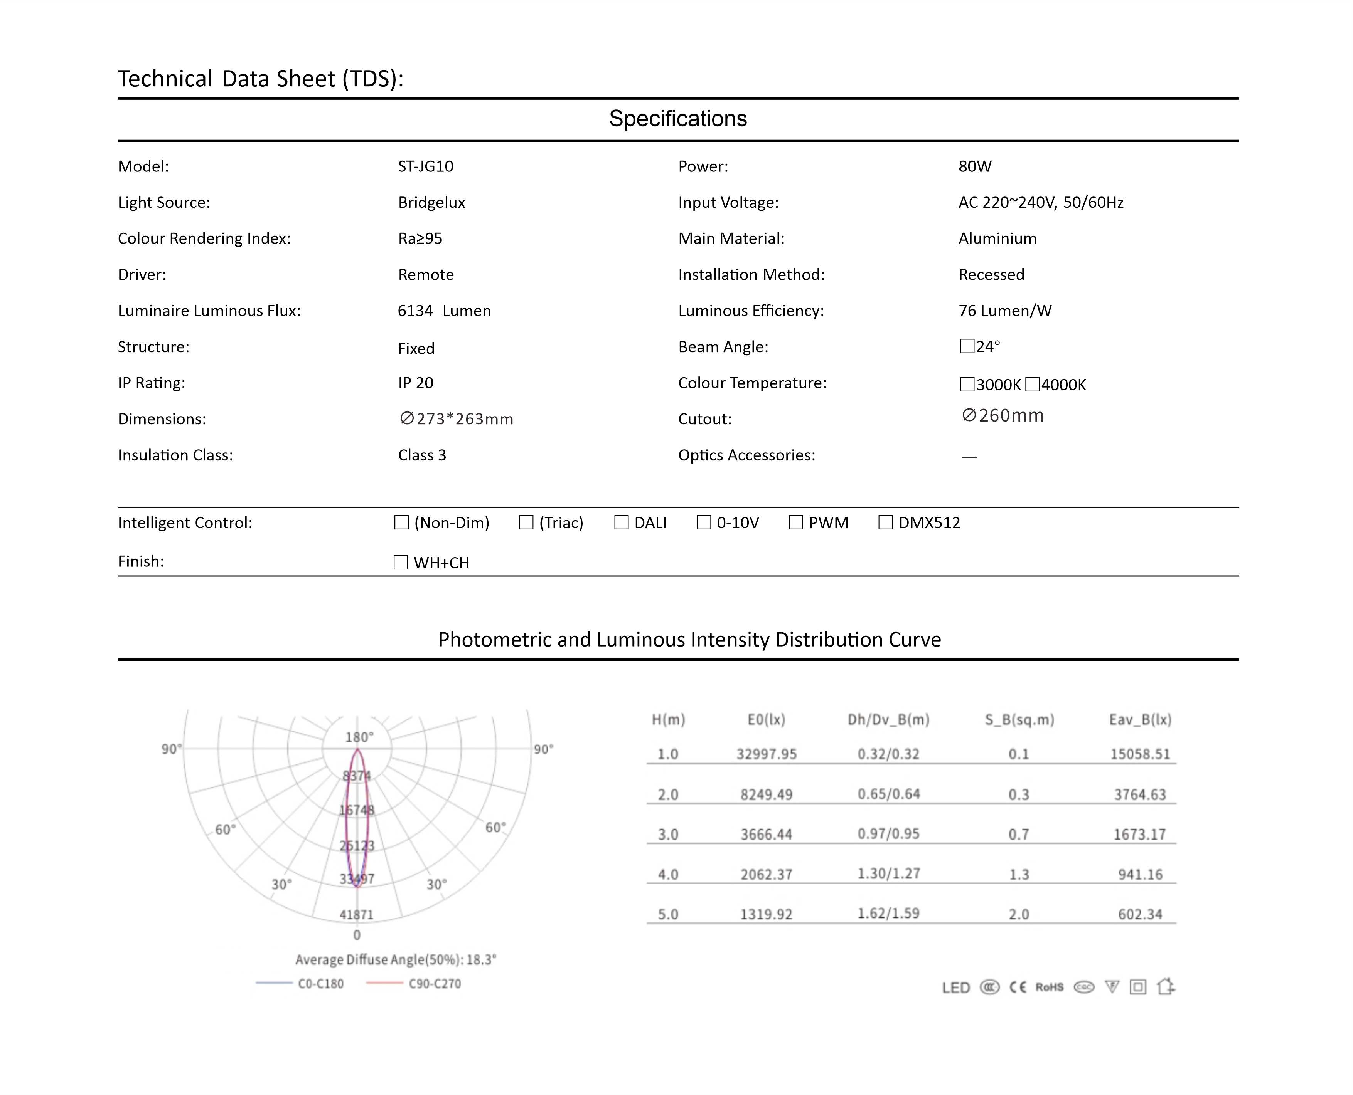The height and width of the screenshot is (1095, 1353).
Task: Click the CCC certification mark
Action: tap(989, 987)
